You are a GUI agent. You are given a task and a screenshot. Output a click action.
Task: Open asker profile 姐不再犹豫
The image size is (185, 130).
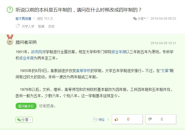23,19
